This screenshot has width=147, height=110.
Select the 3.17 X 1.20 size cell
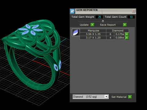click(x=93, y=38)
